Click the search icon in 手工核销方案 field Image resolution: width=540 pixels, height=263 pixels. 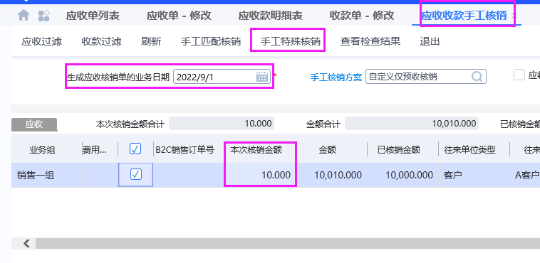coord(477,76)
